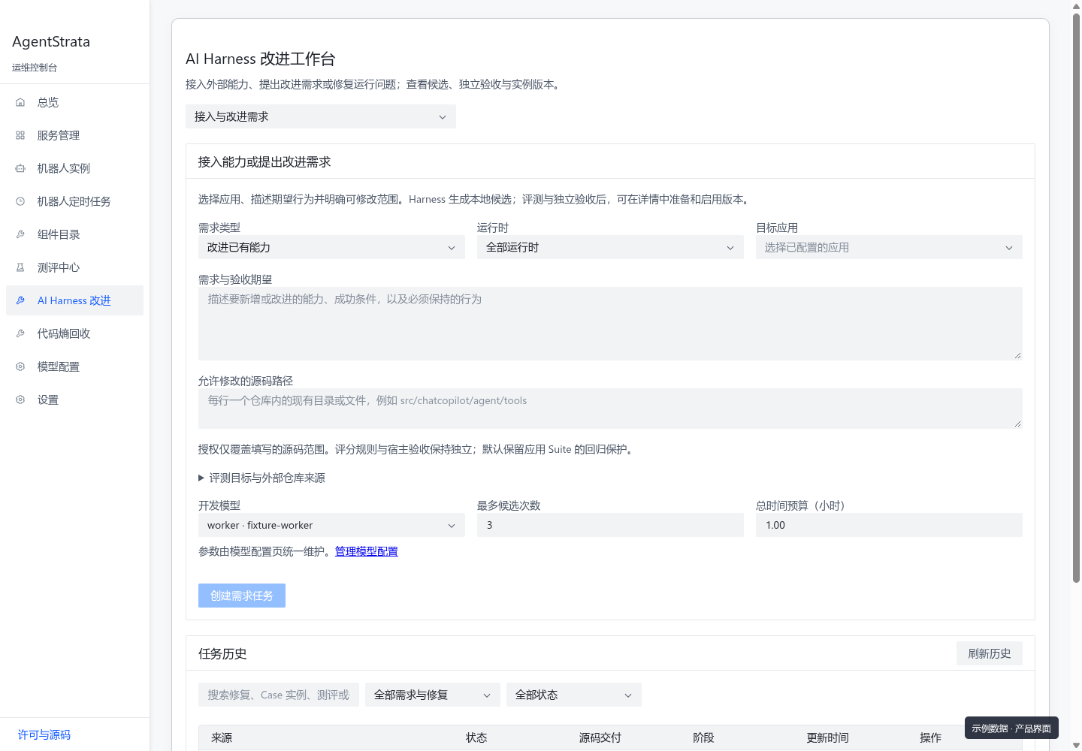
Task: Click the 总览 home icon in sidebar
Action: [20, 102]
